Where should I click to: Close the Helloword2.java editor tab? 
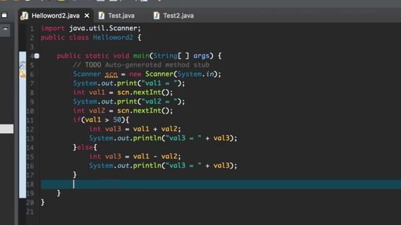tap(86, 16)
